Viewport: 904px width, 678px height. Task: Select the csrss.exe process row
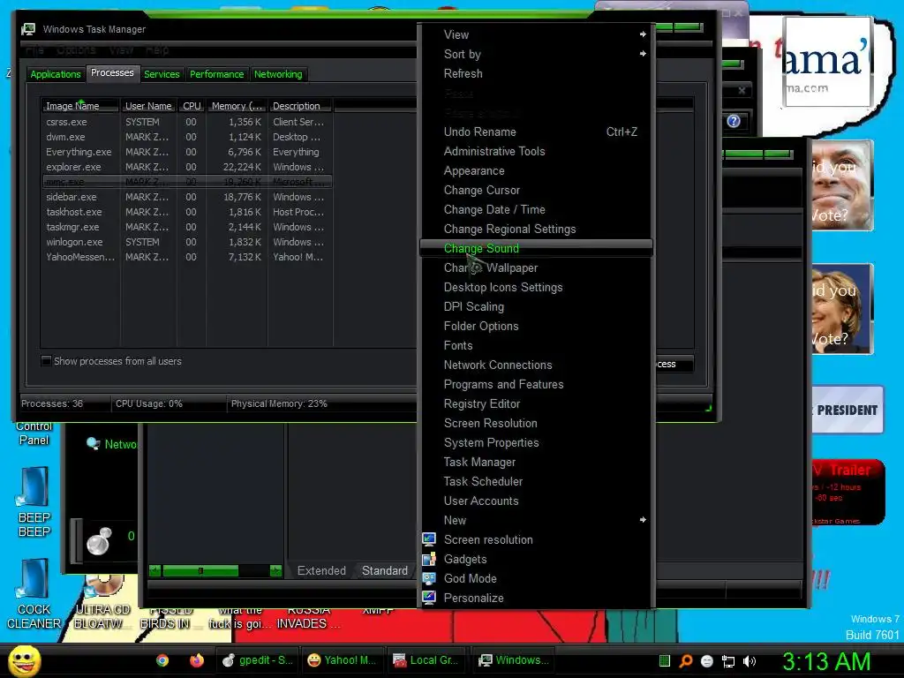pos(187,122)
